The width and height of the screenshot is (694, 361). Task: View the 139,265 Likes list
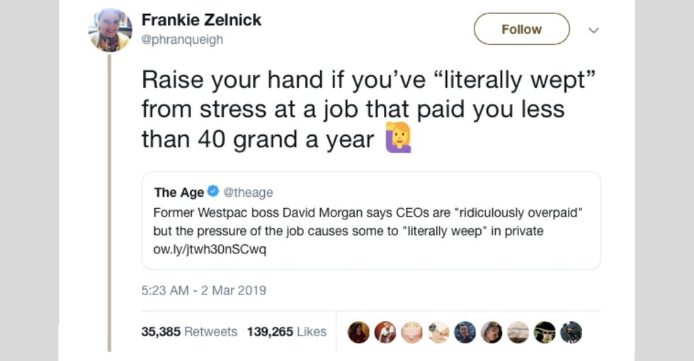coord(287,331)
